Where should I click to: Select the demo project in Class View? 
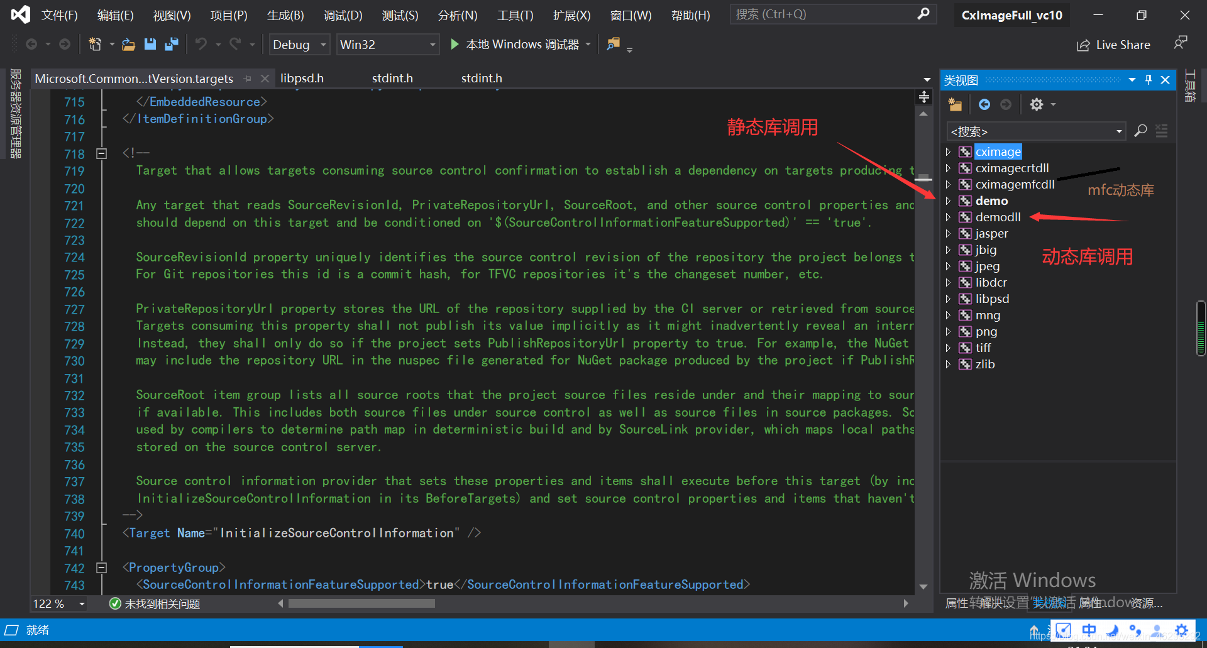pos(991,200)
